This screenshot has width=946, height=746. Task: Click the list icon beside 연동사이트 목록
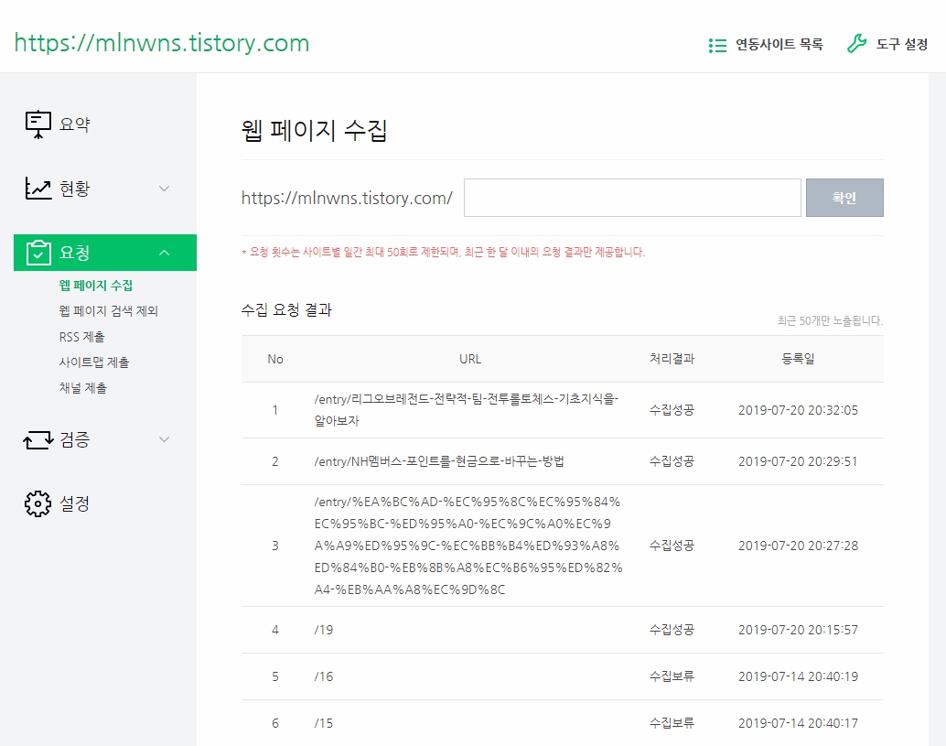click(717, 45)
